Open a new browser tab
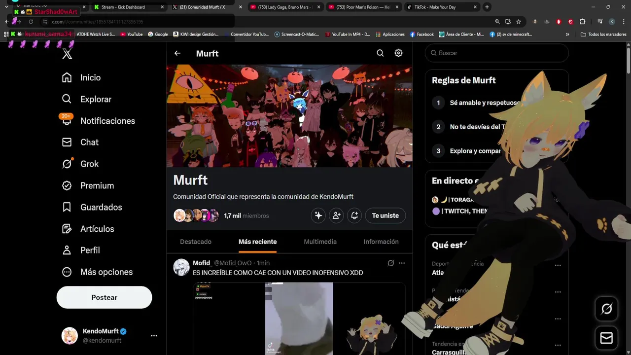 click(487, 7)
